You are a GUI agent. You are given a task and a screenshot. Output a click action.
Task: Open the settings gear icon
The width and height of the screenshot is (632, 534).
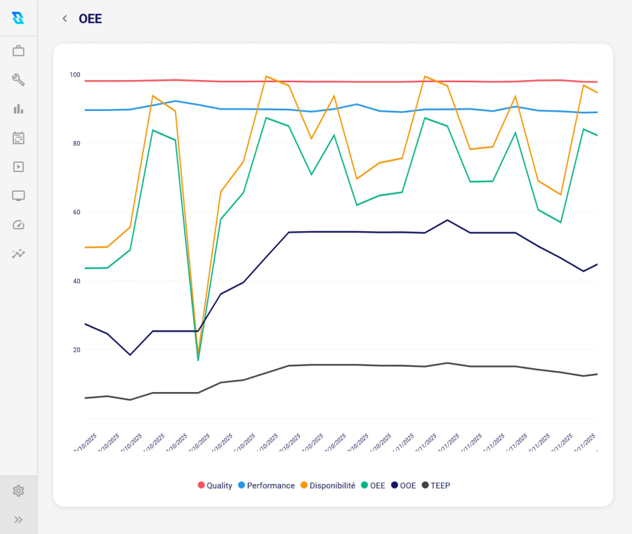18,490
